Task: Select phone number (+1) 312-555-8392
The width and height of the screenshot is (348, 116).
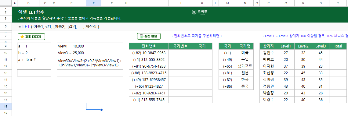Action: [149, 60]
